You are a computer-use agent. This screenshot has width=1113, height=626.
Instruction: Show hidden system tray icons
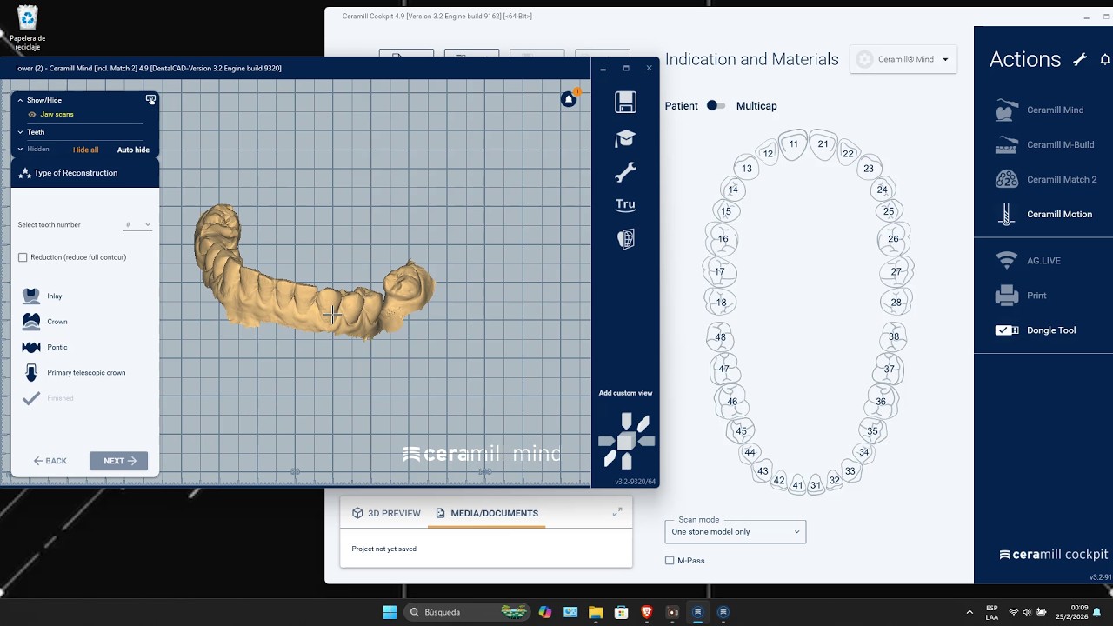click(x=970, y=612)
